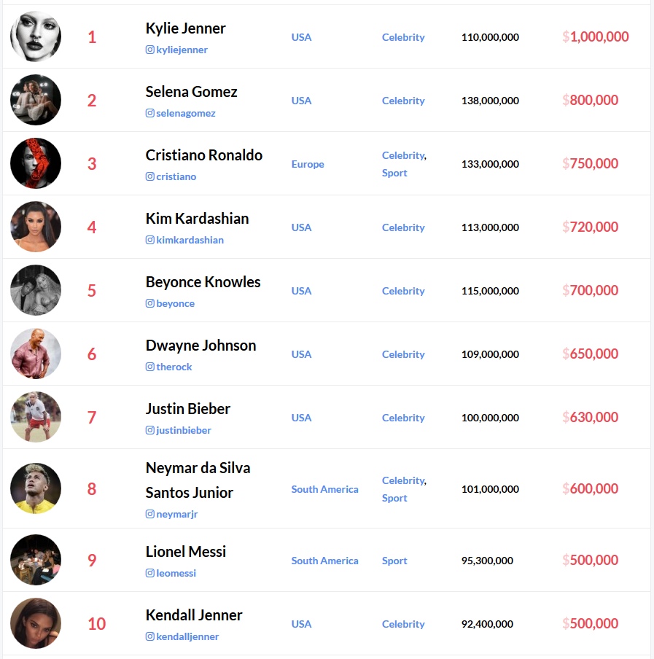The image size is (654, 659).
Task: Open Kylie Jenner's profile thumbnail
Action: [36, 36]
